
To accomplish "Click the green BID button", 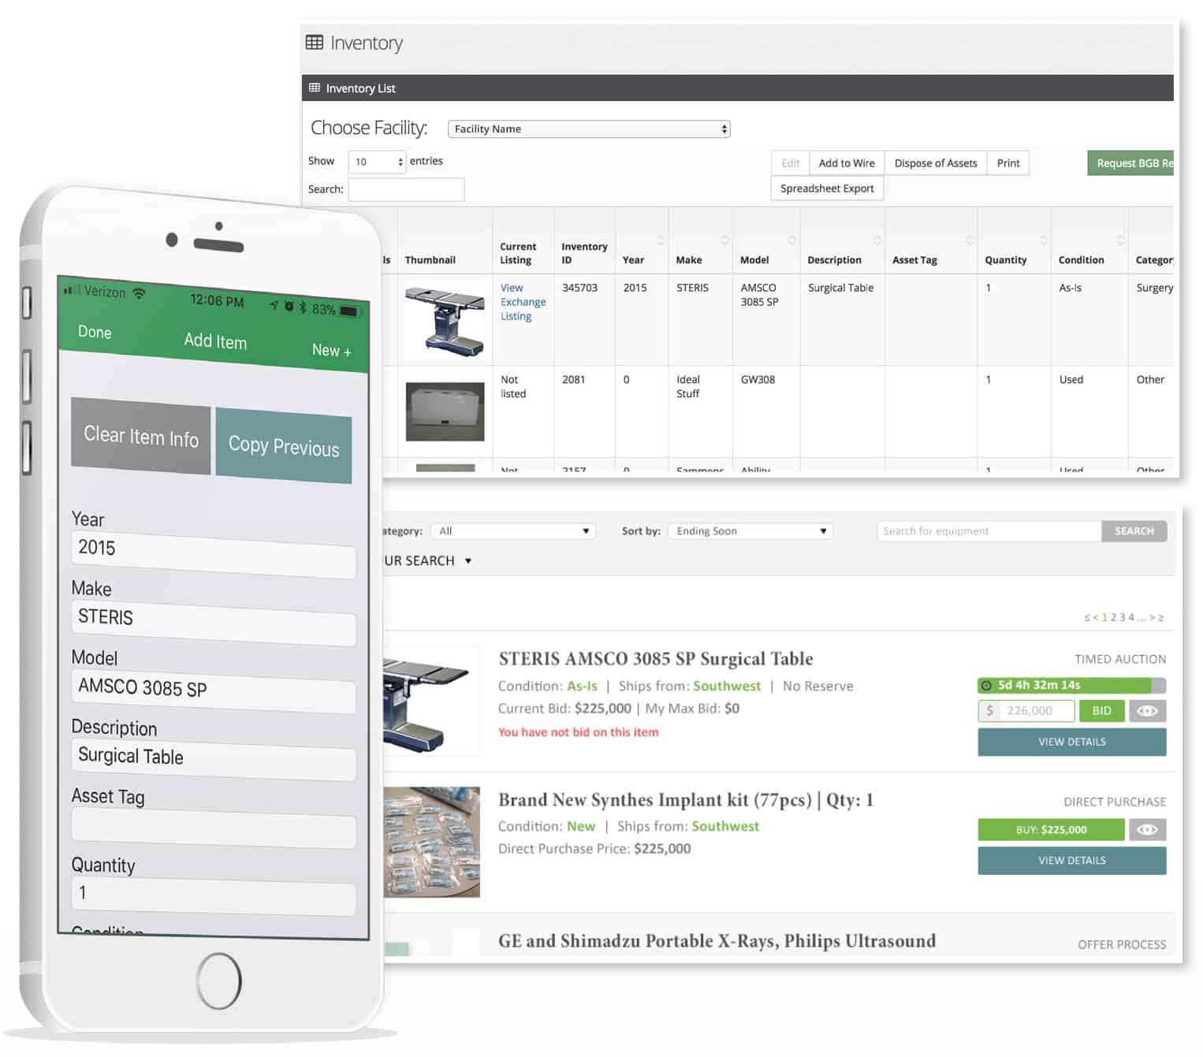I will click(1101, 711).
